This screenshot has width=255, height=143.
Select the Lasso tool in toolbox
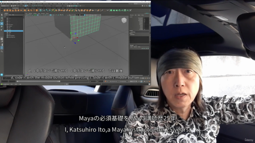click(x=2, y=17)
